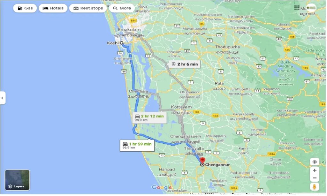Open the More search options
The image size is (327, 196).
point(122,8)
